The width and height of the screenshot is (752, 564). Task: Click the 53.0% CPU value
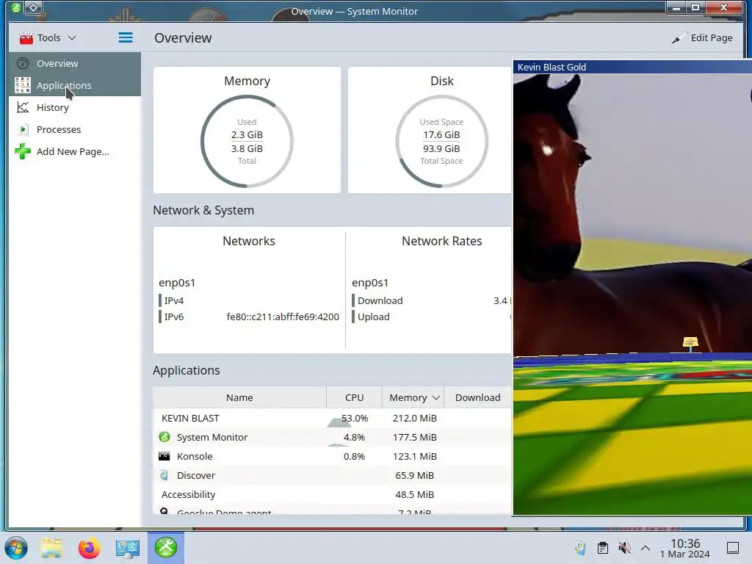point(355,418)
